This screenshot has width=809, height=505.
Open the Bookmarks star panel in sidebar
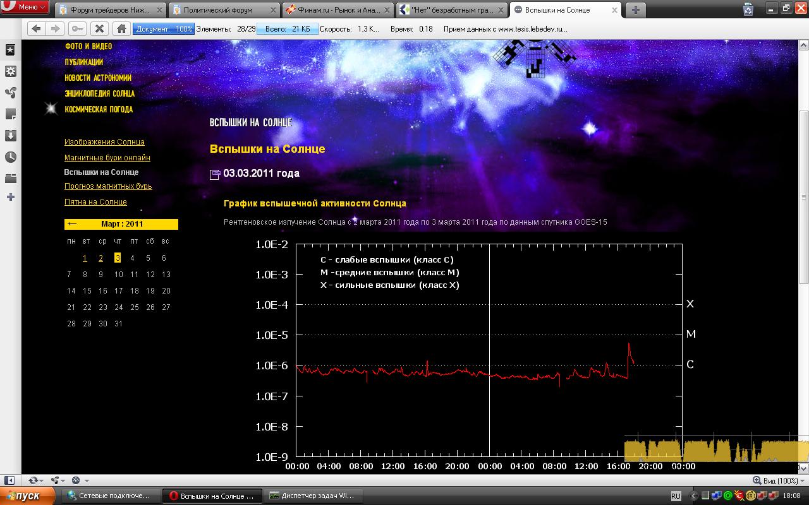point(11,50)
